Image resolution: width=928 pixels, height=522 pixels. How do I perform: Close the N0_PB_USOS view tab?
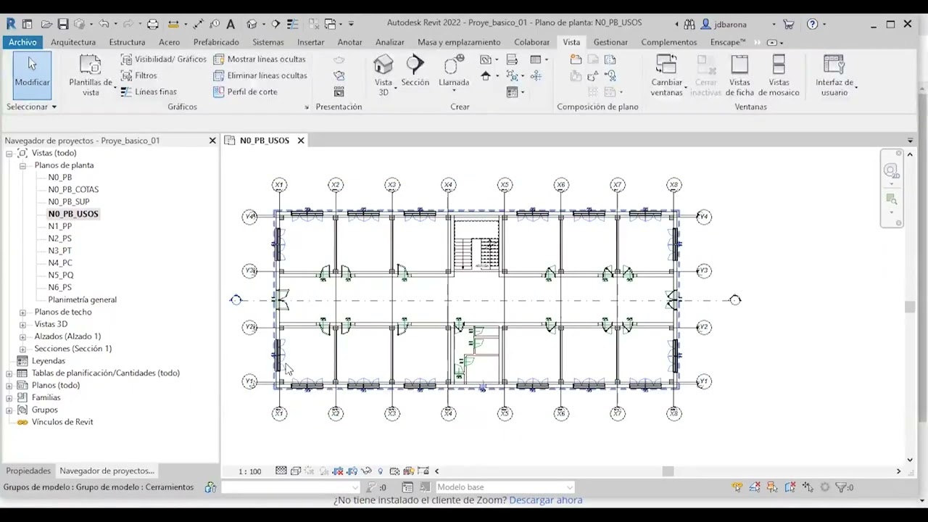pyautogui.click(x=301, y=141)
